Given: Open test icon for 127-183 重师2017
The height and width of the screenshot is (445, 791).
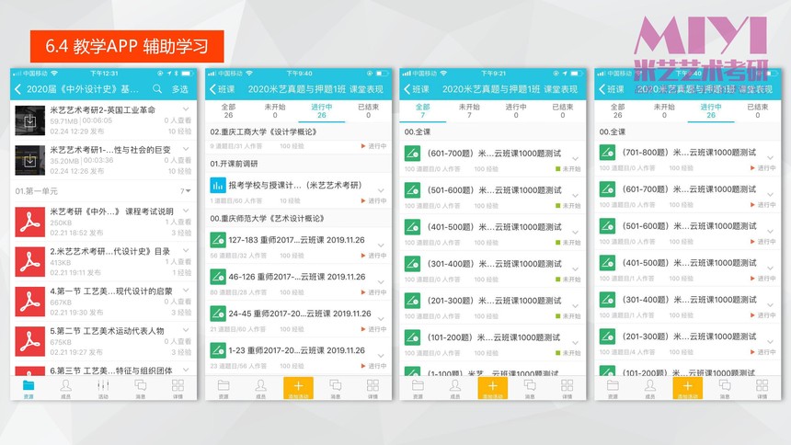Looking at the screenshot, I should click(x=218, y=240).
